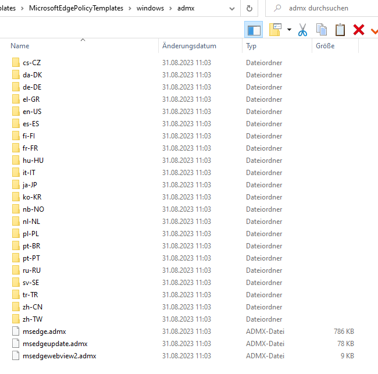378x374 pixels.
Task: Toggle the preview pane toolbar icon
Action: click(254, 30)
